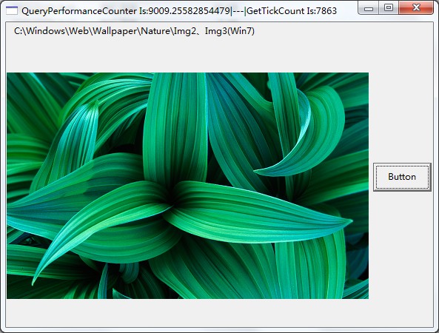Click the GetTickCount Is:7863 title text
The image size is (439, 333).
tap(292, 11)
